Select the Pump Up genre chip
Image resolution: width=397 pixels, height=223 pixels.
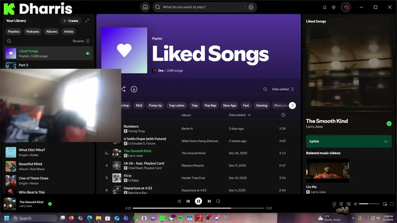[155, 106]
